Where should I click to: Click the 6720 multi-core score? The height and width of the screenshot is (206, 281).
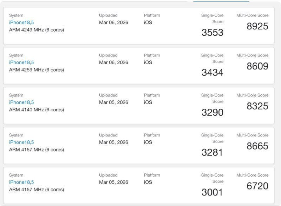257,186
